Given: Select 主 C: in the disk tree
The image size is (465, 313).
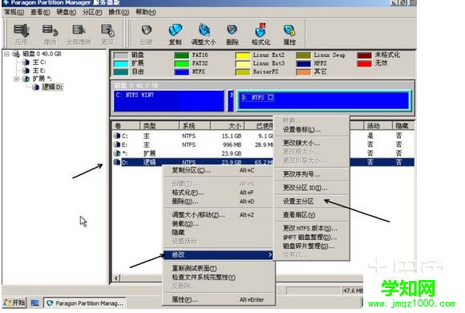Looking at the screenshot, I should click(39, 62).
